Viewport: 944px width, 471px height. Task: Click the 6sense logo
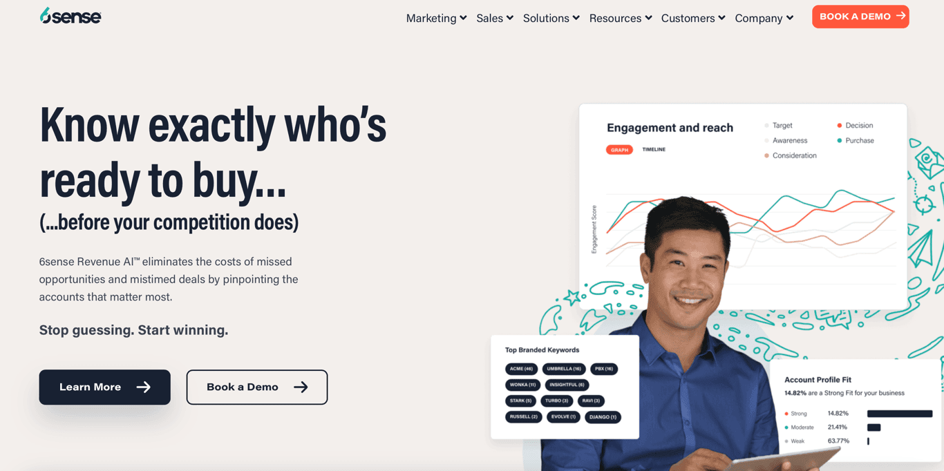tap(70, 16)
